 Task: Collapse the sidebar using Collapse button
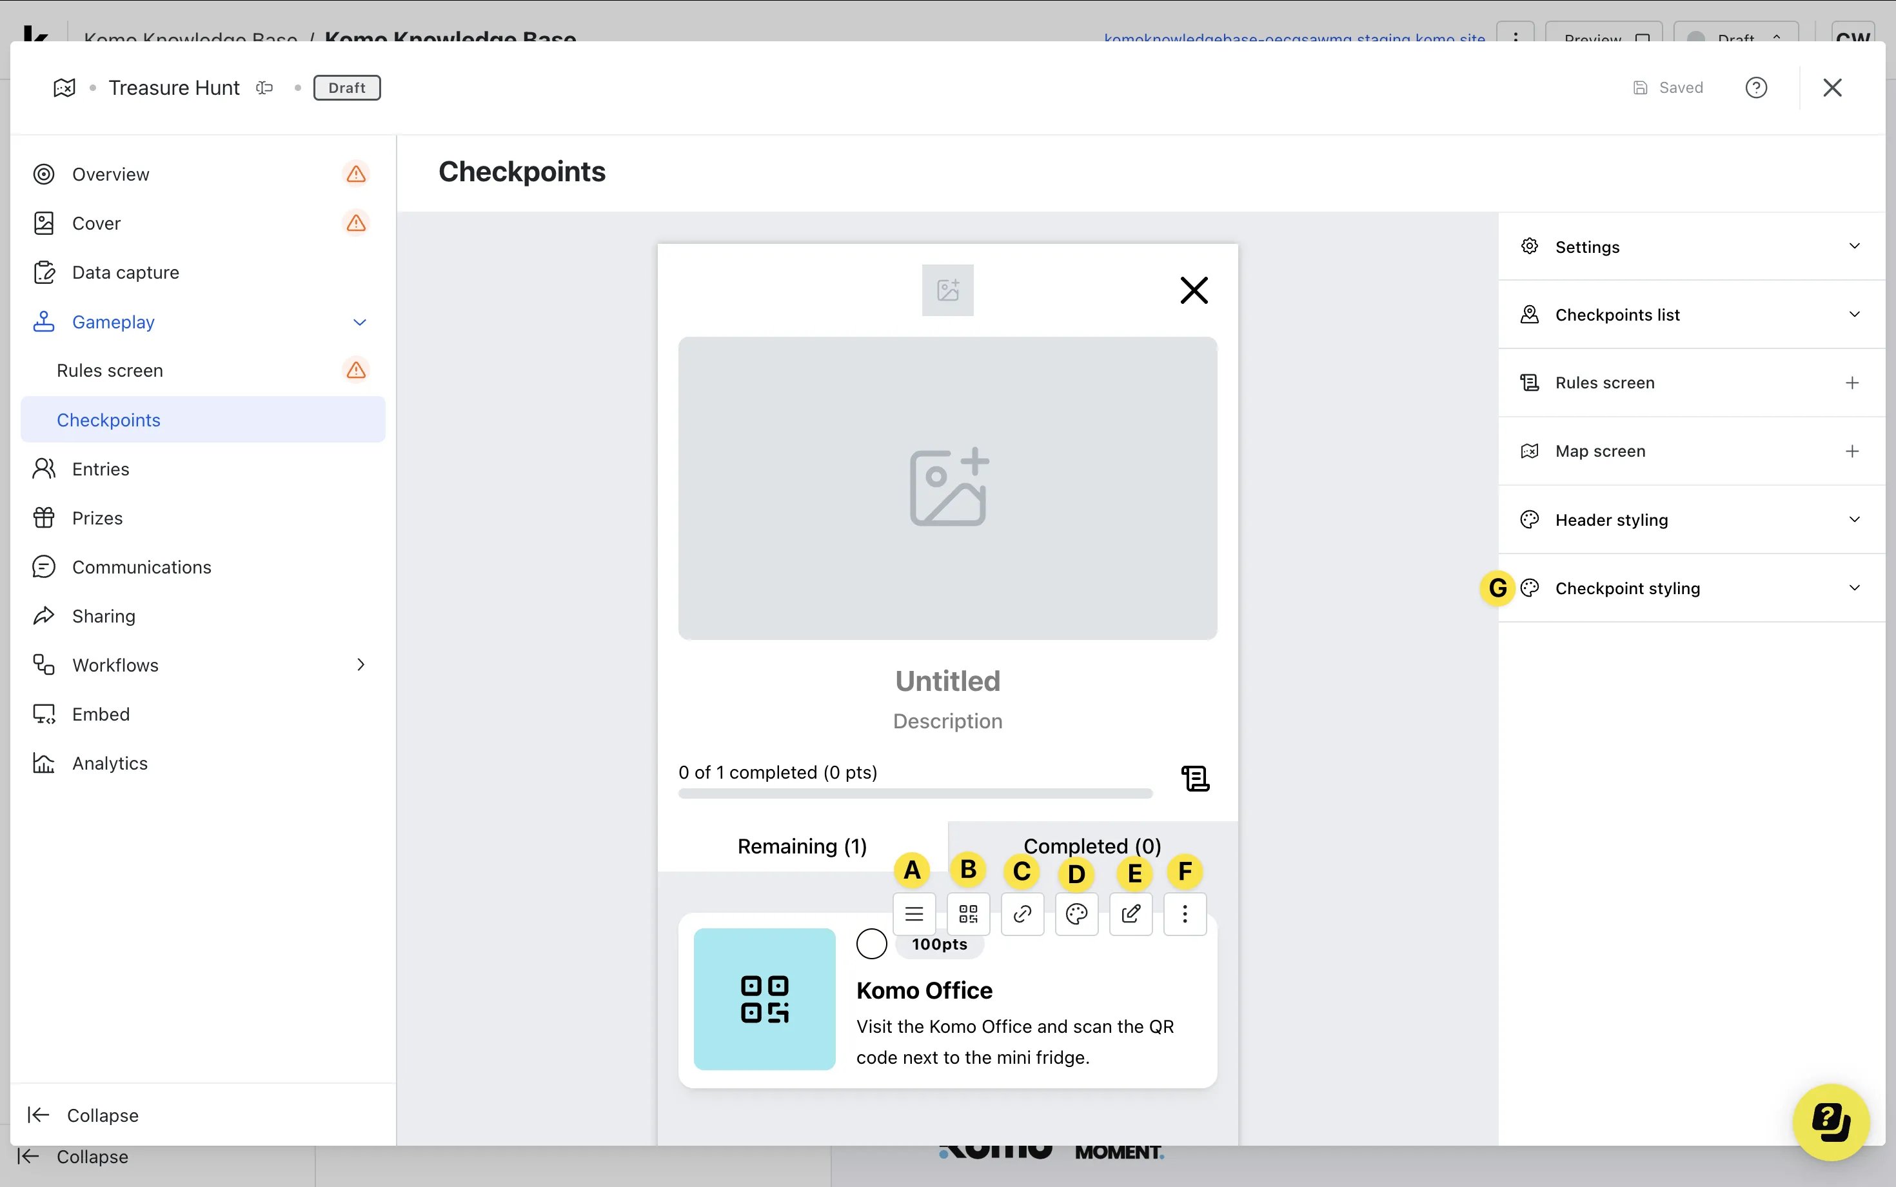click(x=83, y=1115)
